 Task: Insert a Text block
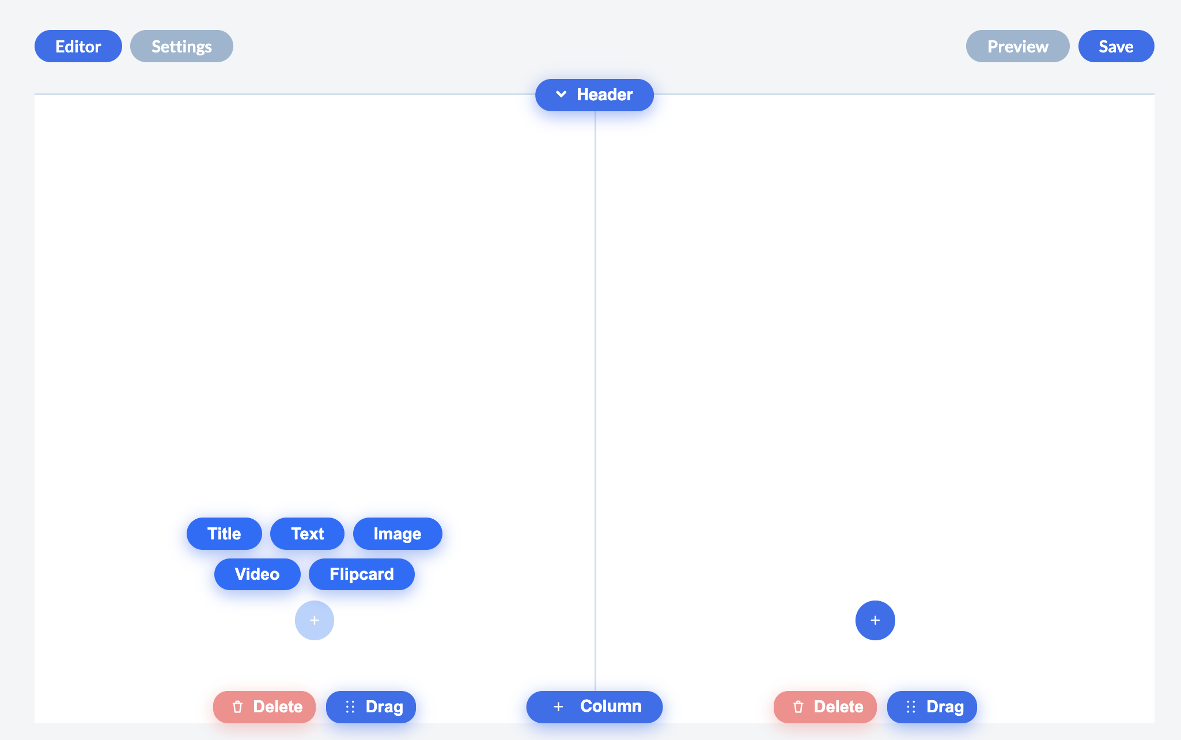pos(307,534)
